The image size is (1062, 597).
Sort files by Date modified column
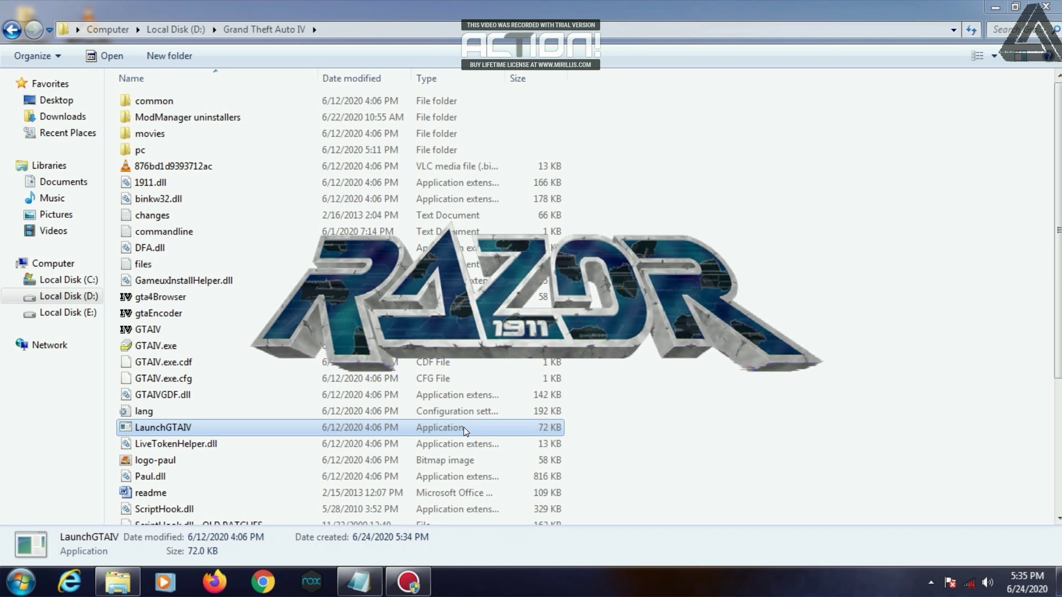point(351,78)
